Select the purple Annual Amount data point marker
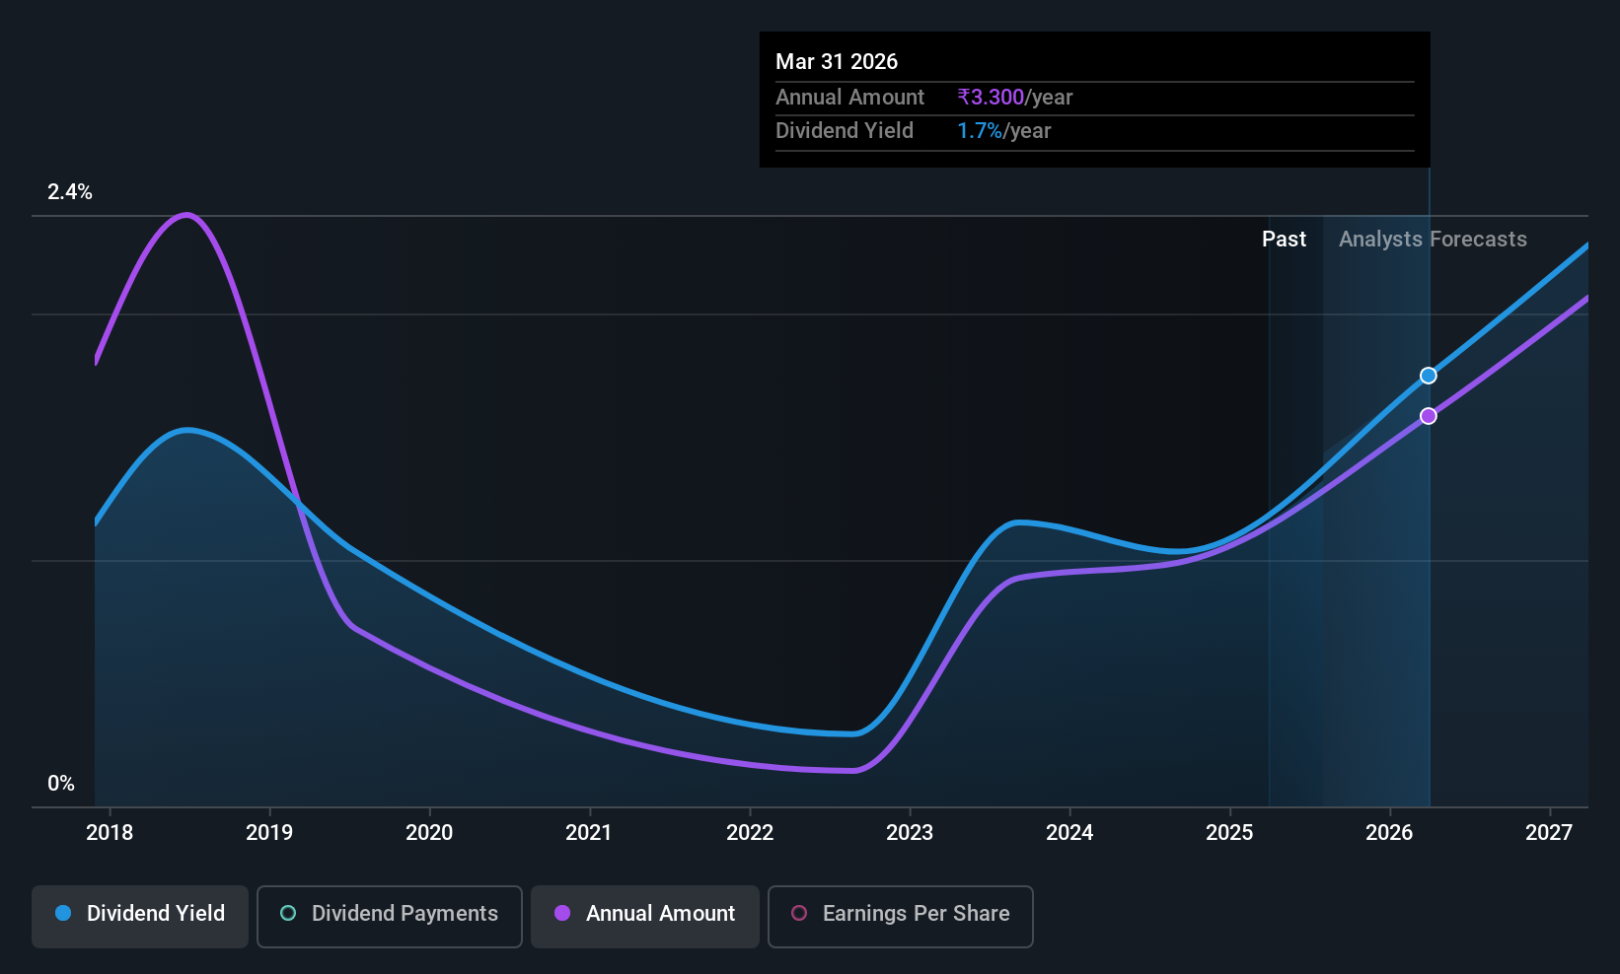Image resolution: width=1620 pixels, height=974 pixels. coord(1429,416)
